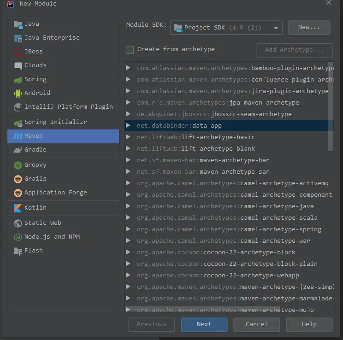Expand lift-archetype-basic arrow
Image resolution: width=343 pixels, height=340 pixels.
pyautogui.click(x=128, y=137)
